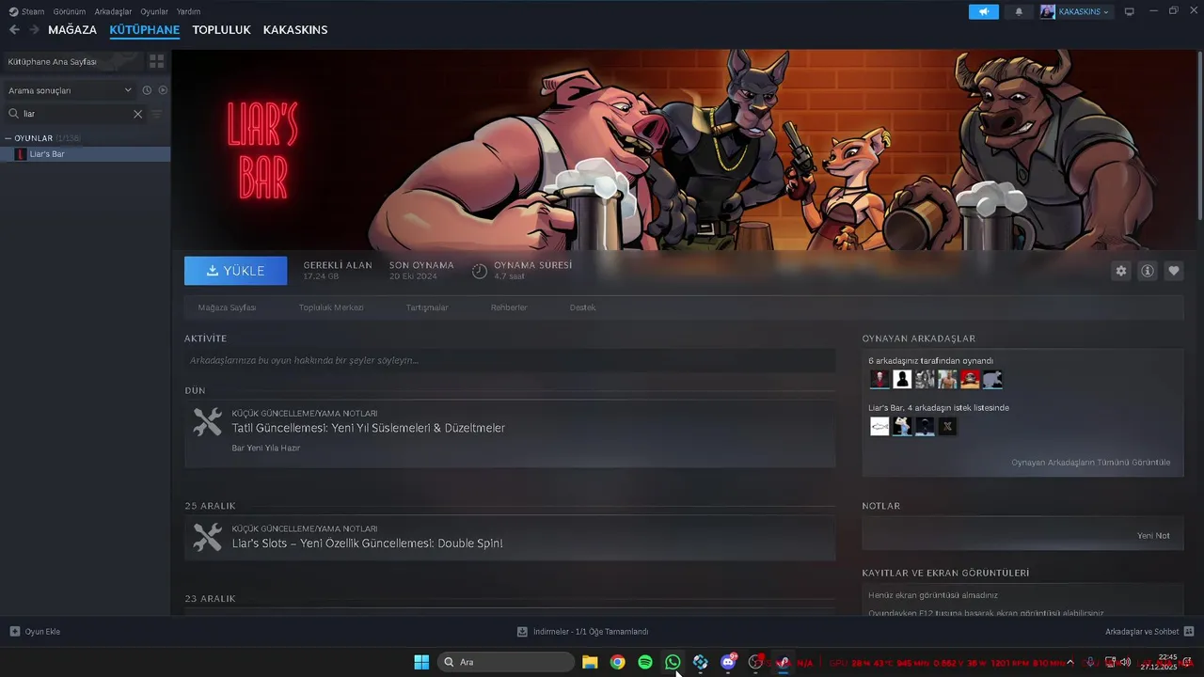The width and height of the screenshot is (1204, 677).
Task: Add Liar's Bar to favorites heart
Action: tap(1174, 271)
